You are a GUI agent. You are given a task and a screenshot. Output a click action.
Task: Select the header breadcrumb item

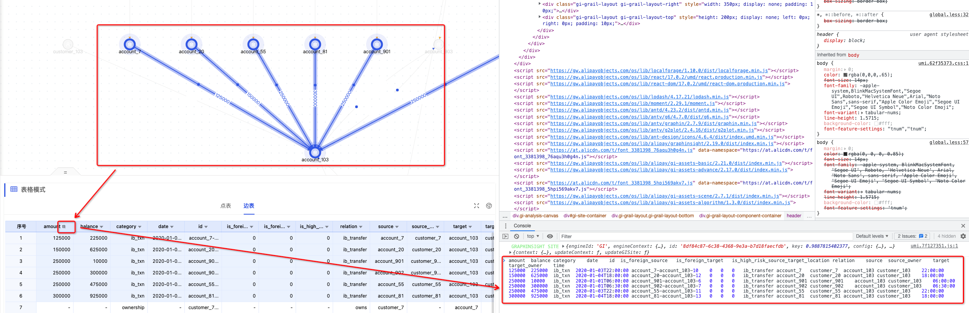point(794,216)
